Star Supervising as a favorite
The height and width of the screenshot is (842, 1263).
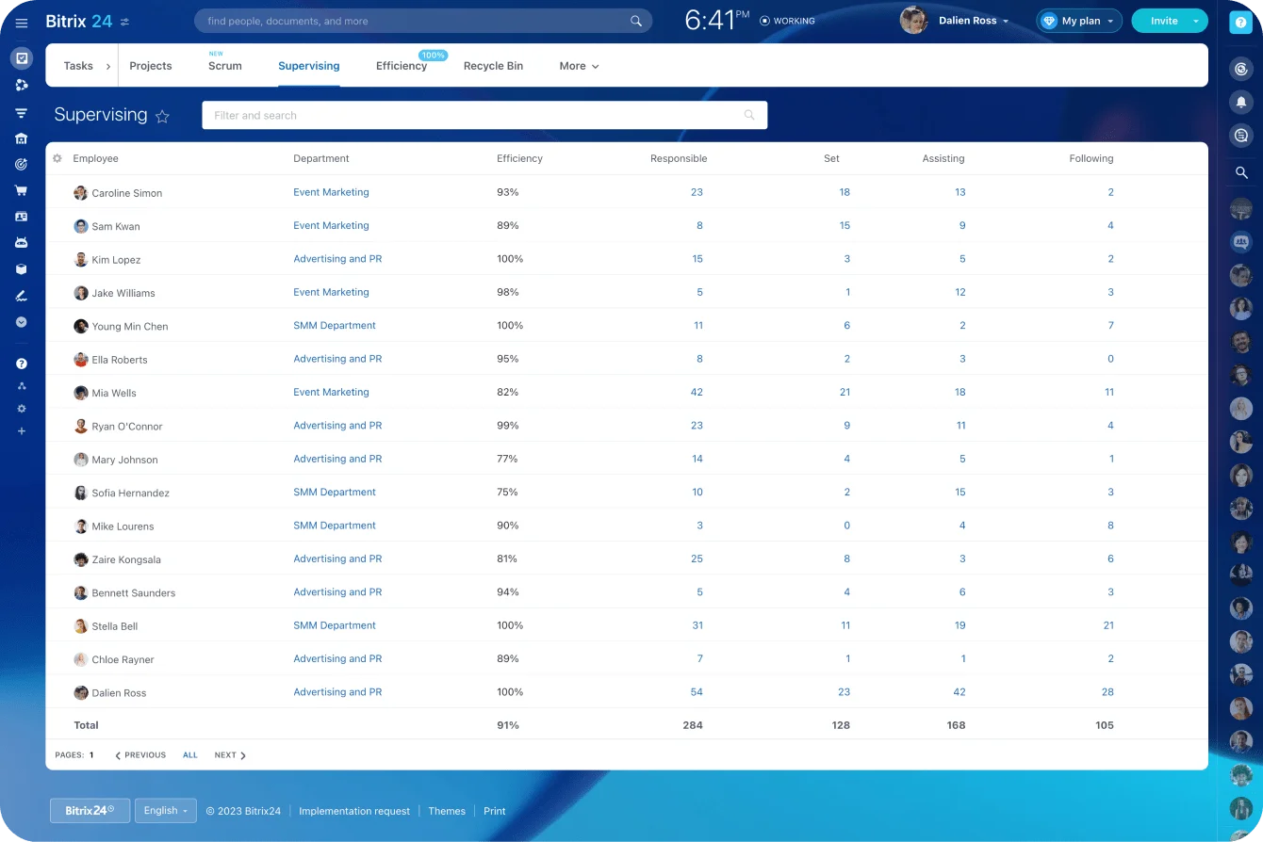162,116
